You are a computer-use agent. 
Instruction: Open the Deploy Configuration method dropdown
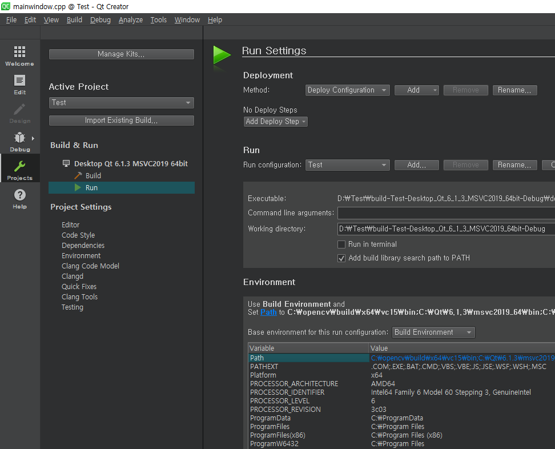[347, 90]
